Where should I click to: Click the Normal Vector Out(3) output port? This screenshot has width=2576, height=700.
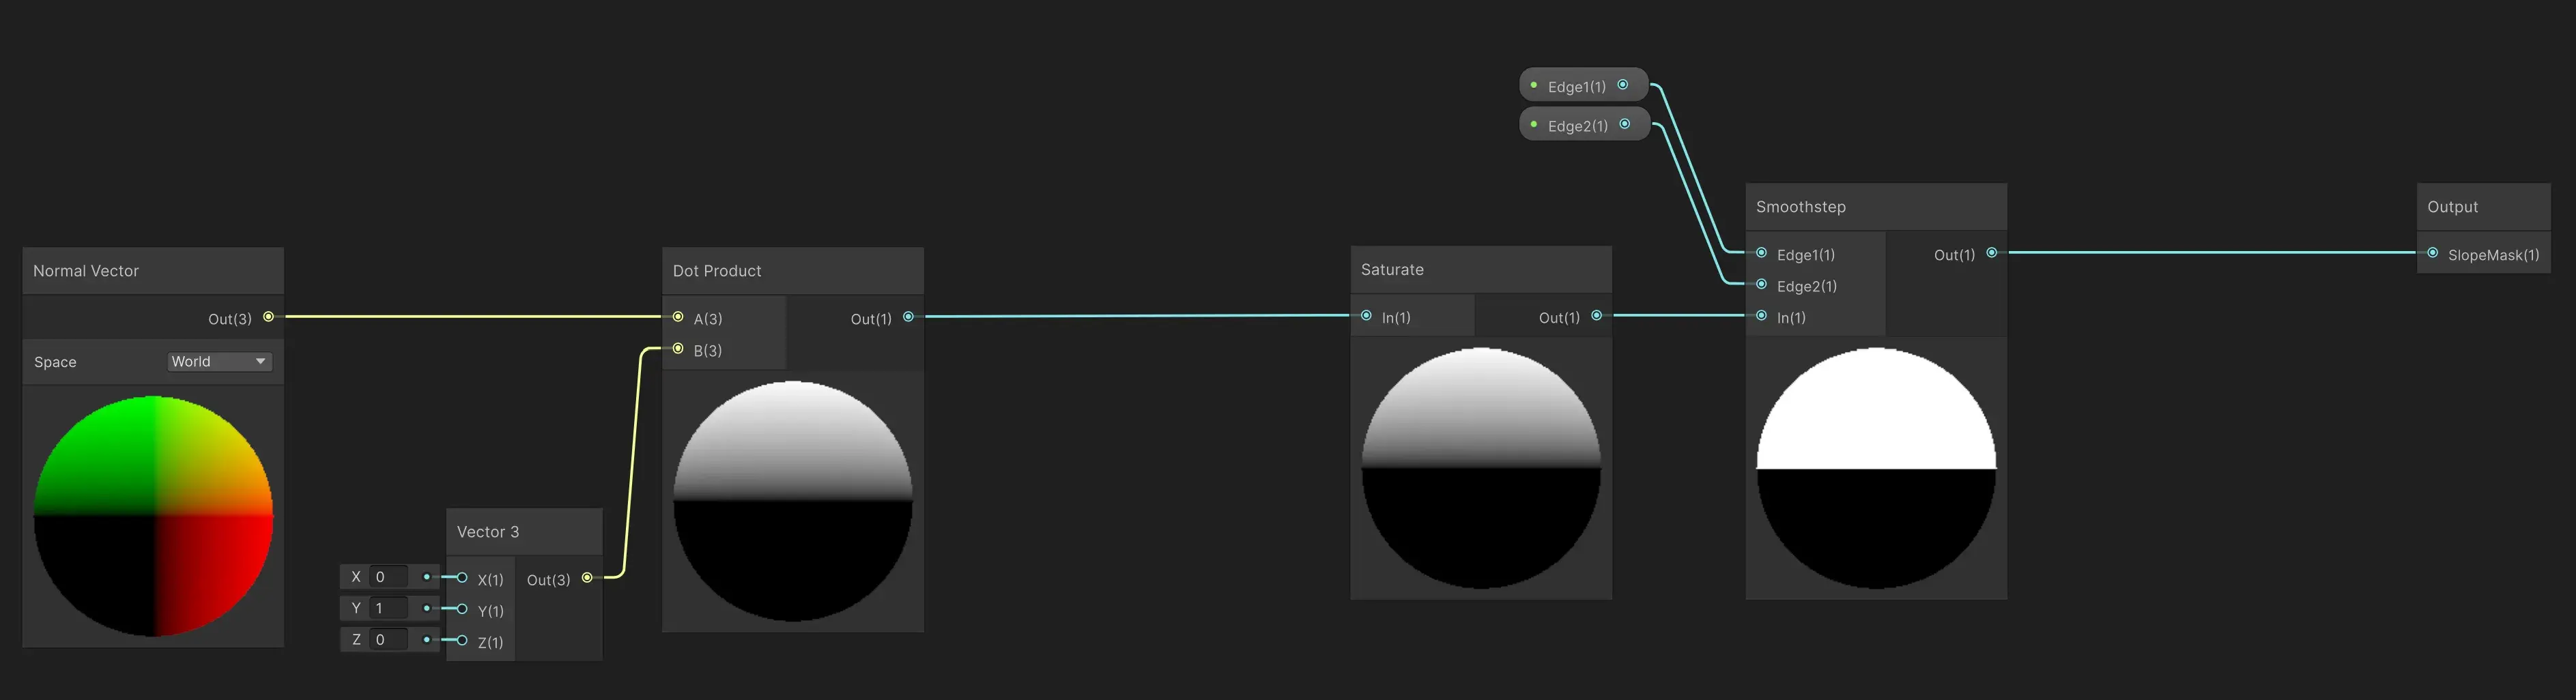pos(268,317)
